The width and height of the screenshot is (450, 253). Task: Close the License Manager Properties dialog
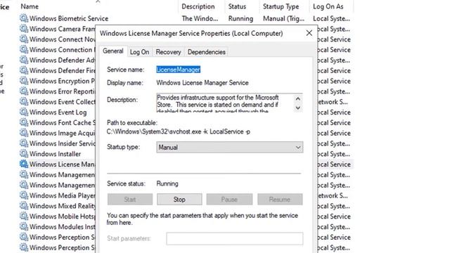coord(309,33)
